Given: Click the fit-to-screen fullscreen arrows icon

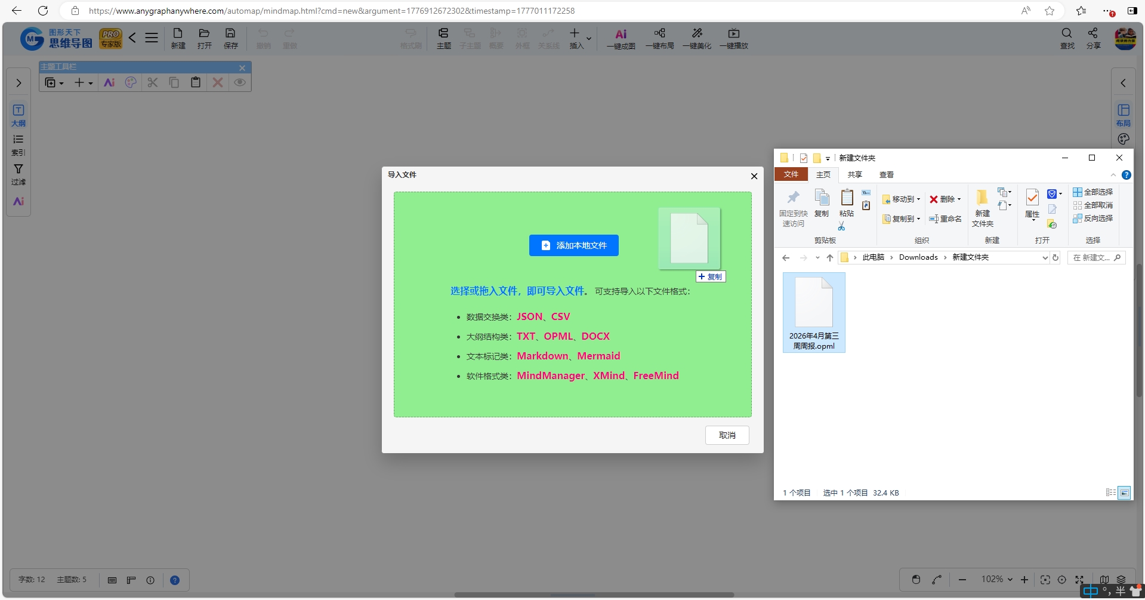Looking at the screenshot, I should 1079,580.
